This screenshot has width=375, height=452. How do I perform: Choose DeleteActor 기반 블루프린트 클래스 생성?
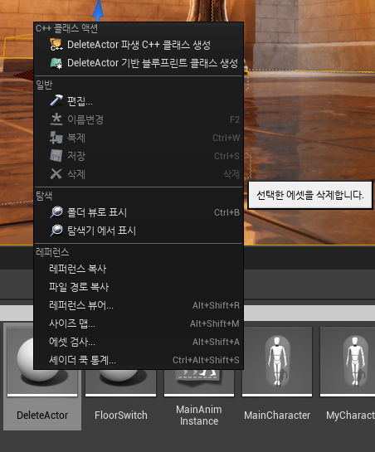139,63
